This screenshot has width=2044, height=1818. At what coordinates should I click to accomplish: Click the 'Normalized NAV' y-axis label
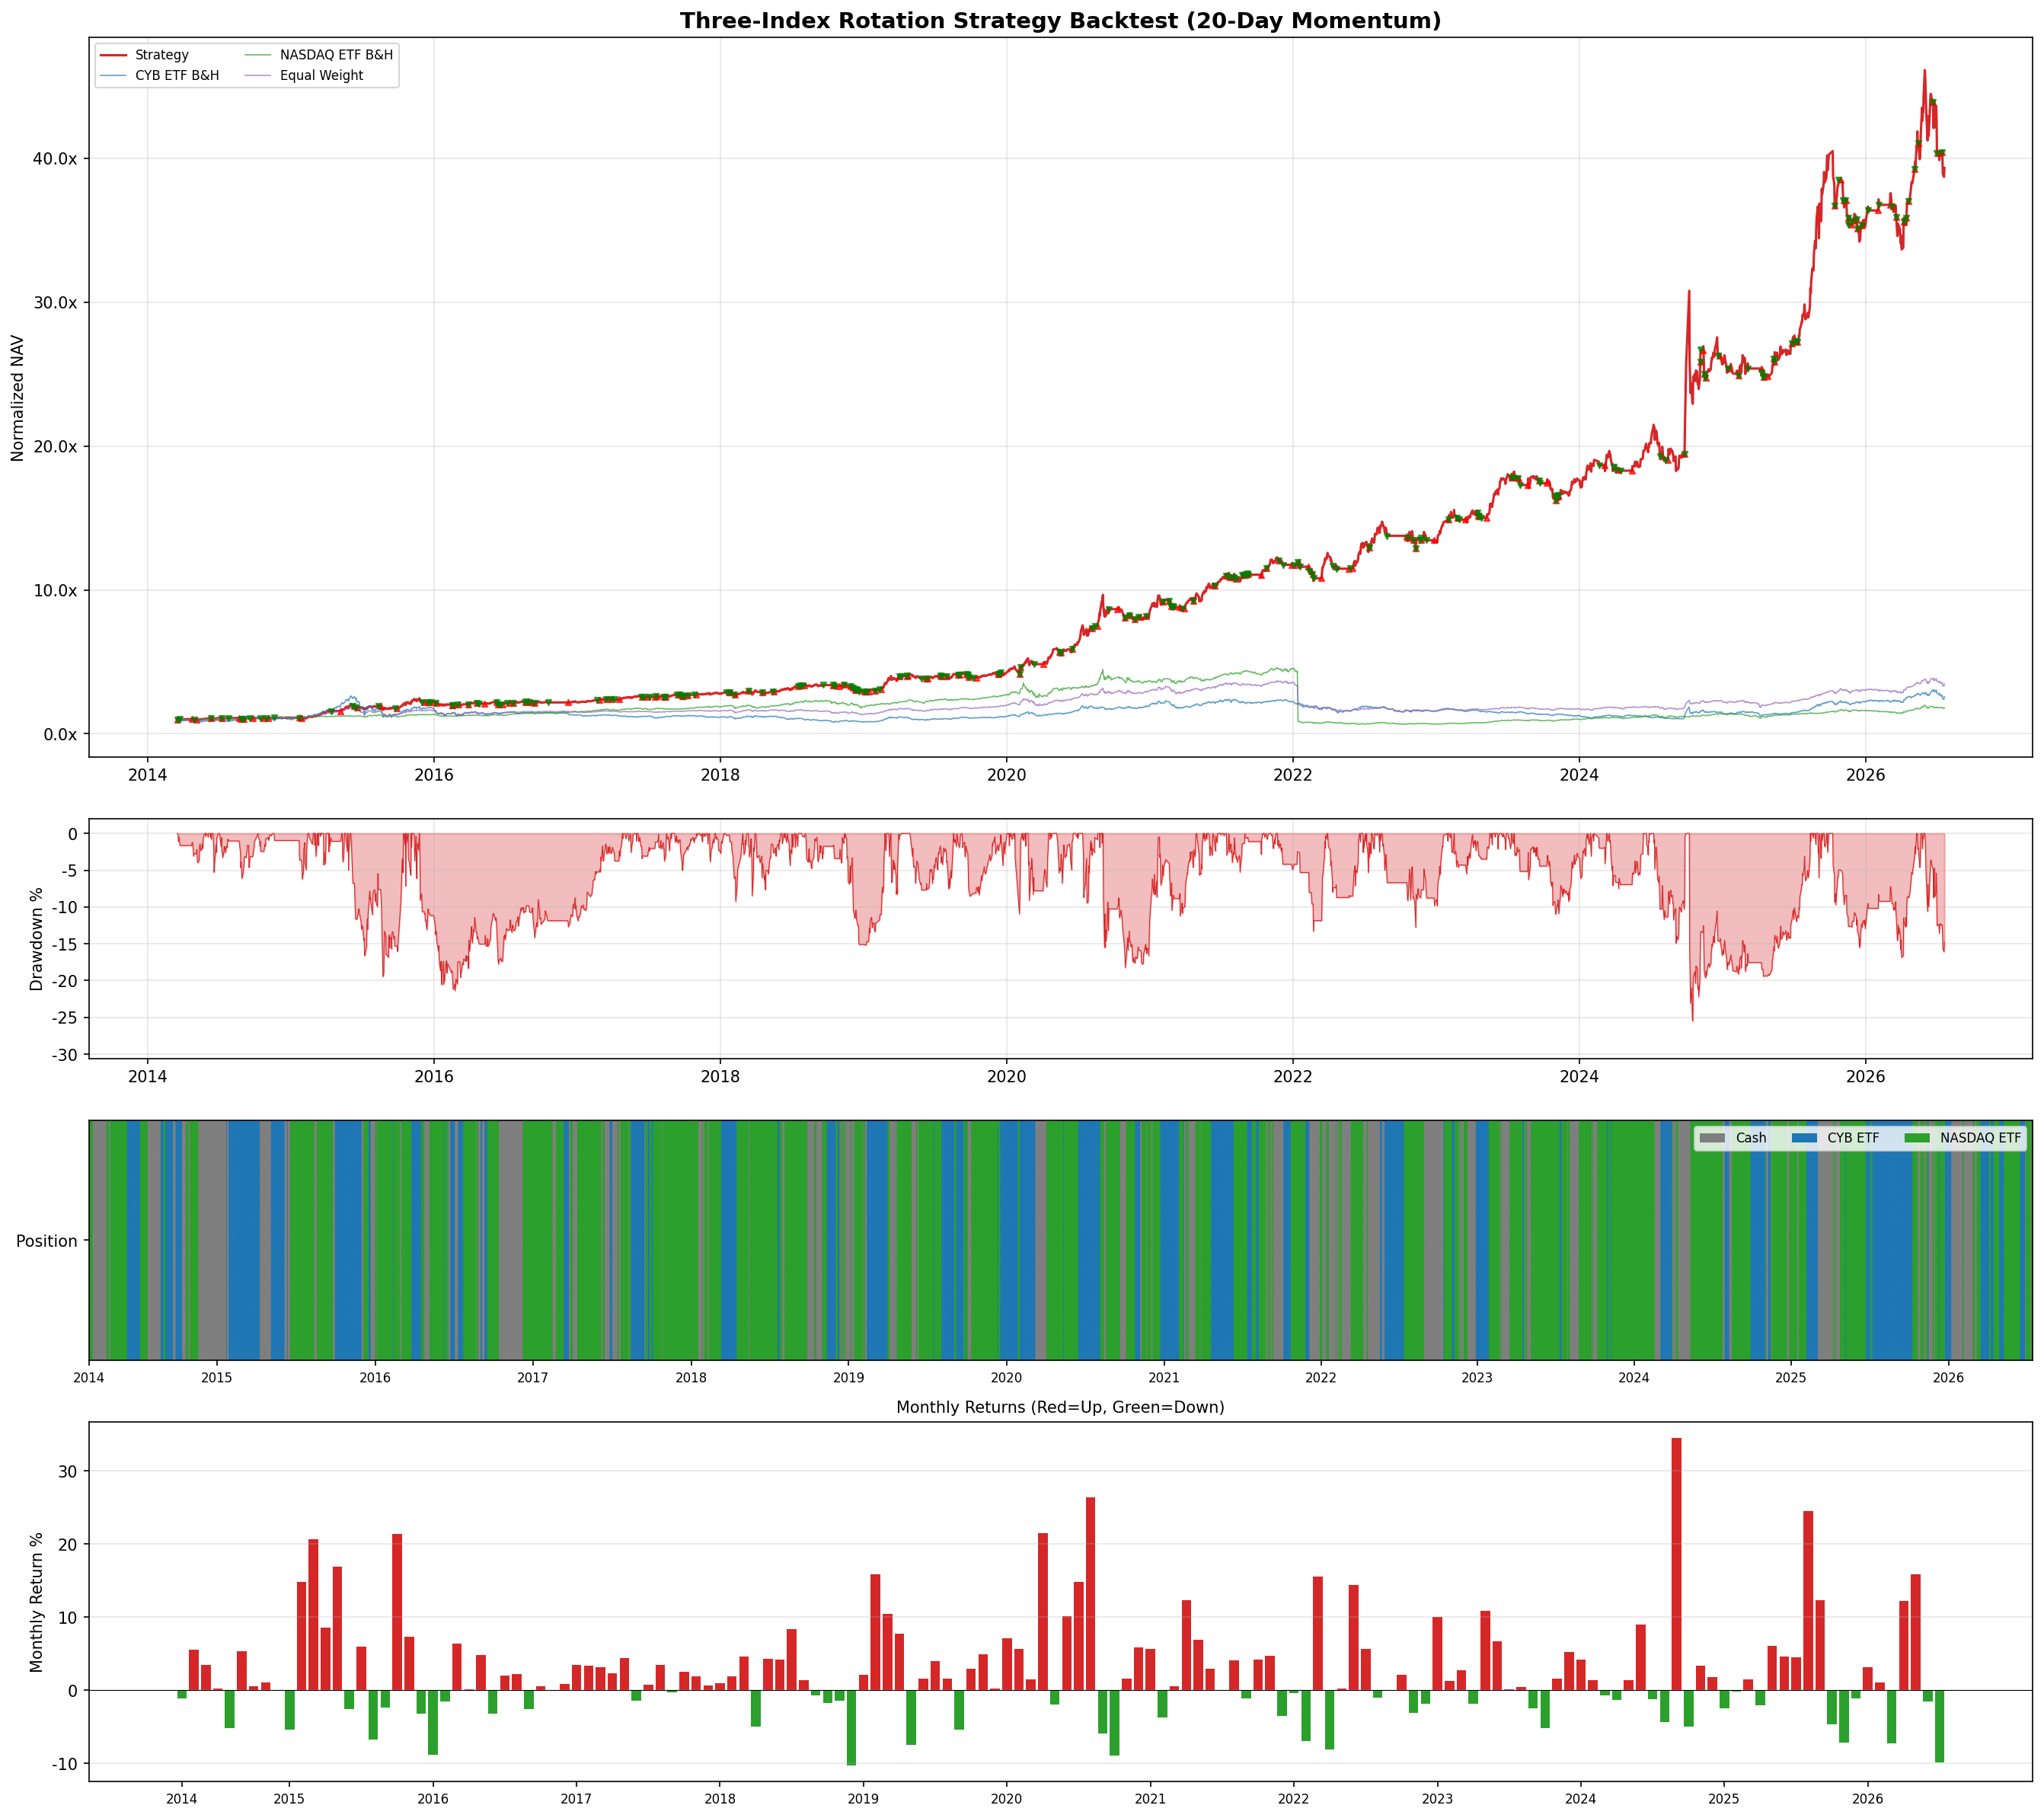coord(18,398)
